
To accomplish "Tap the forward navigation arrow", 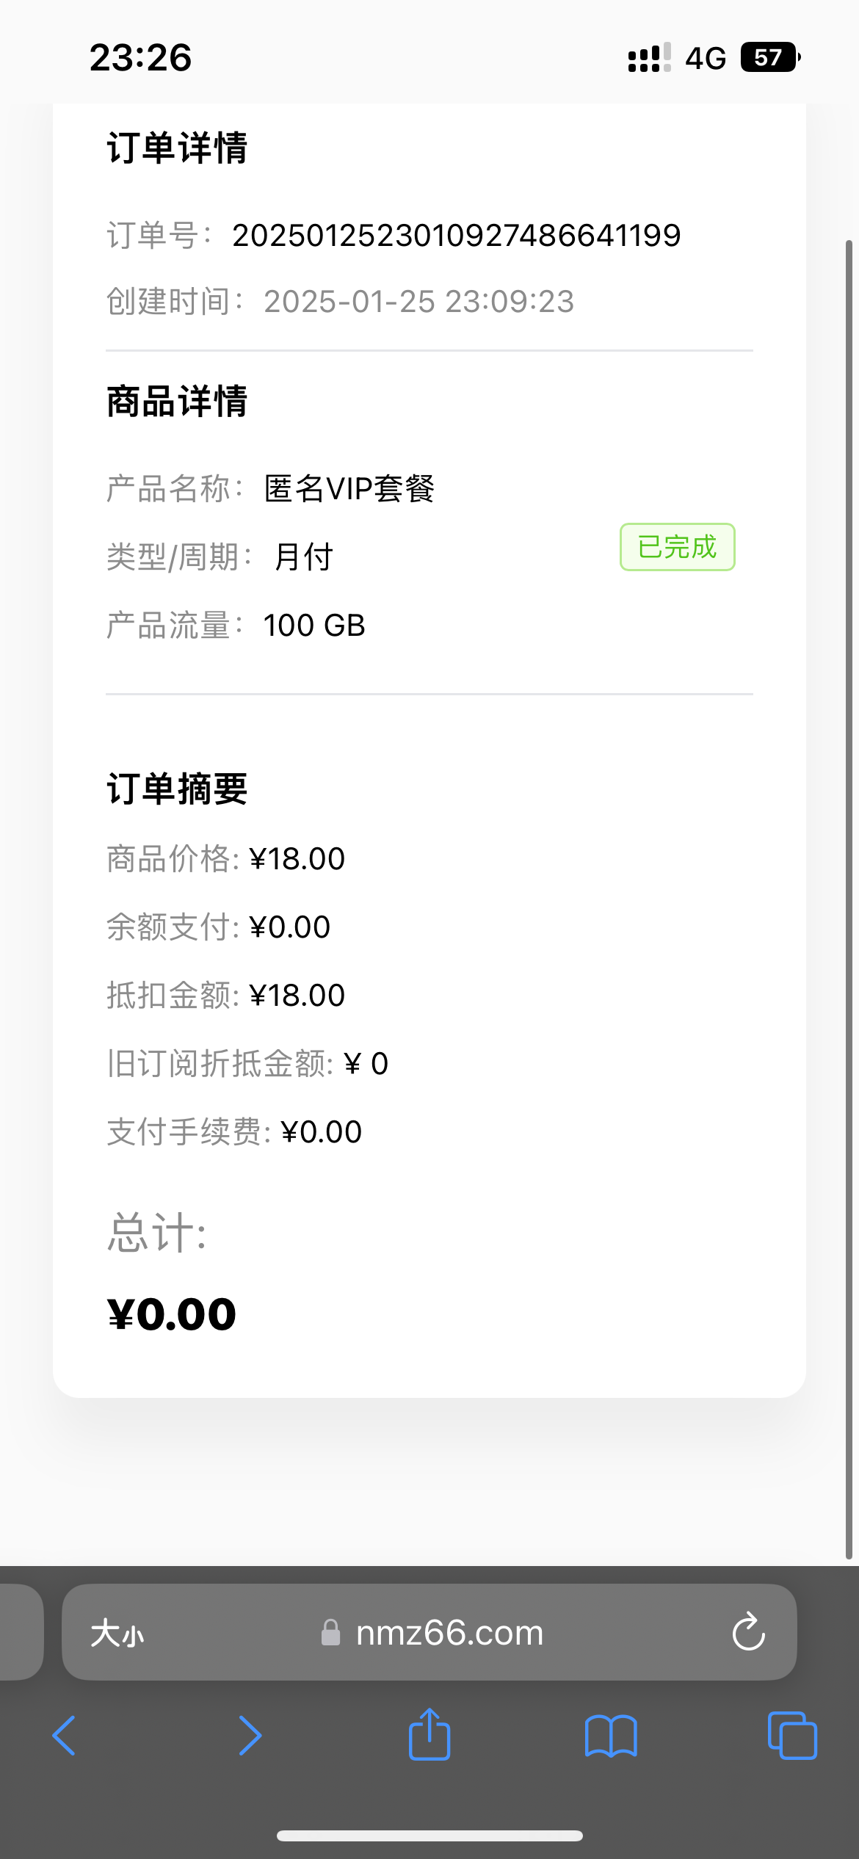I will click(x=250, y=1736).
